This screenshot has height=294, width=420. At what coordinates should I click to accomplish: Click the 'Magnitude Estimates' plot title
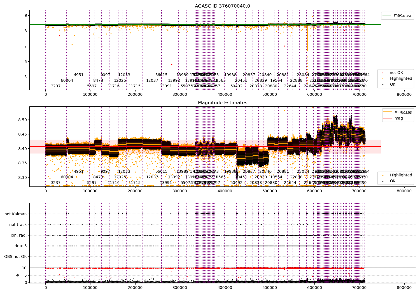(223, 103)
